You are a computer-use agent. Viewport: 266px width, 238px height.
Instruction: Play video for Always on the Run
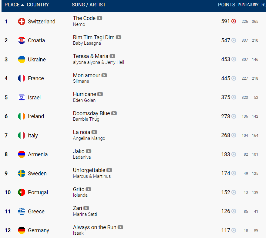click(x=120, y=227)
